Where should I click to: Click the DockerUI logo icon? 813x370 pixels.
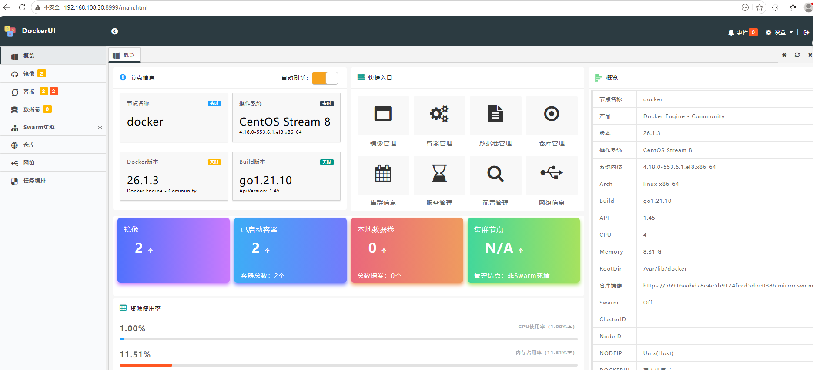tap(10, 31)
